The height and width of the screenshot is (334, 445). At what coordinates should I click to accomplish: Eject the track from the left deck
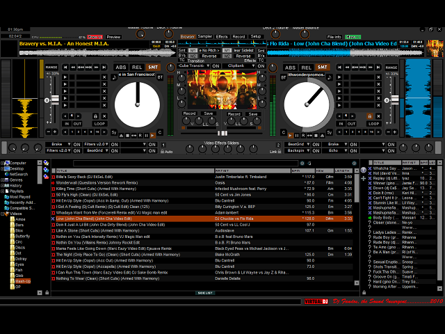[x=121, y=136]
